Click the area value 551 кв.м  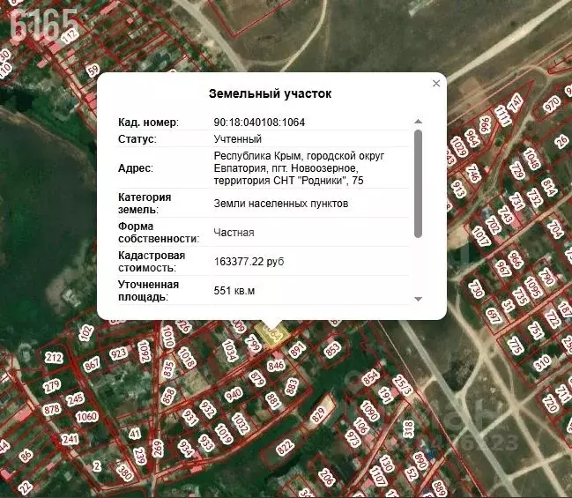click(x=234, y=291)
